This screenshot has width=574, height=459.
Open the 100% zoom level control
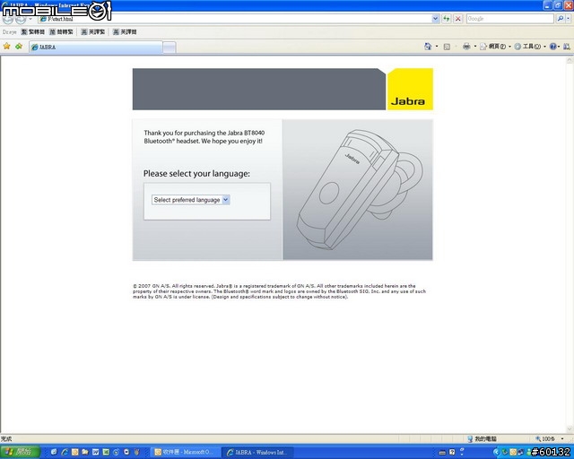pyautogui.click(x=549, y=438)
